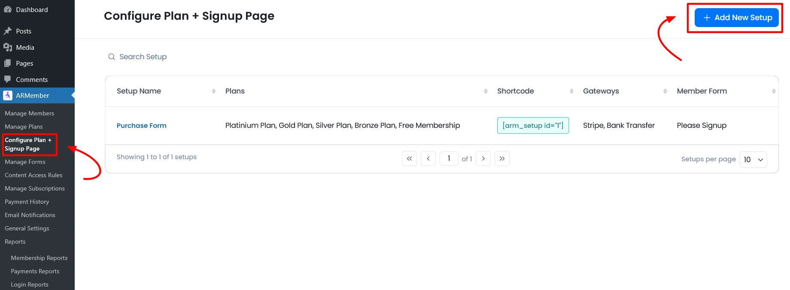Image resolution: width=790 pixels, height=290 pixels.
Task: Open Content Access Rules submenu
Action: [x=33, y=175]
